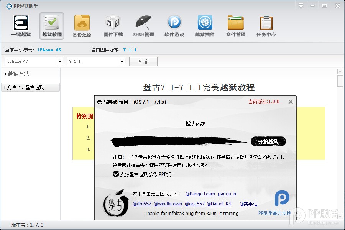Select the 一键越狱 (One-Click Jailbreak) tool
The width and height of the screenshot is (345, 230).
[x=21, y=26]
